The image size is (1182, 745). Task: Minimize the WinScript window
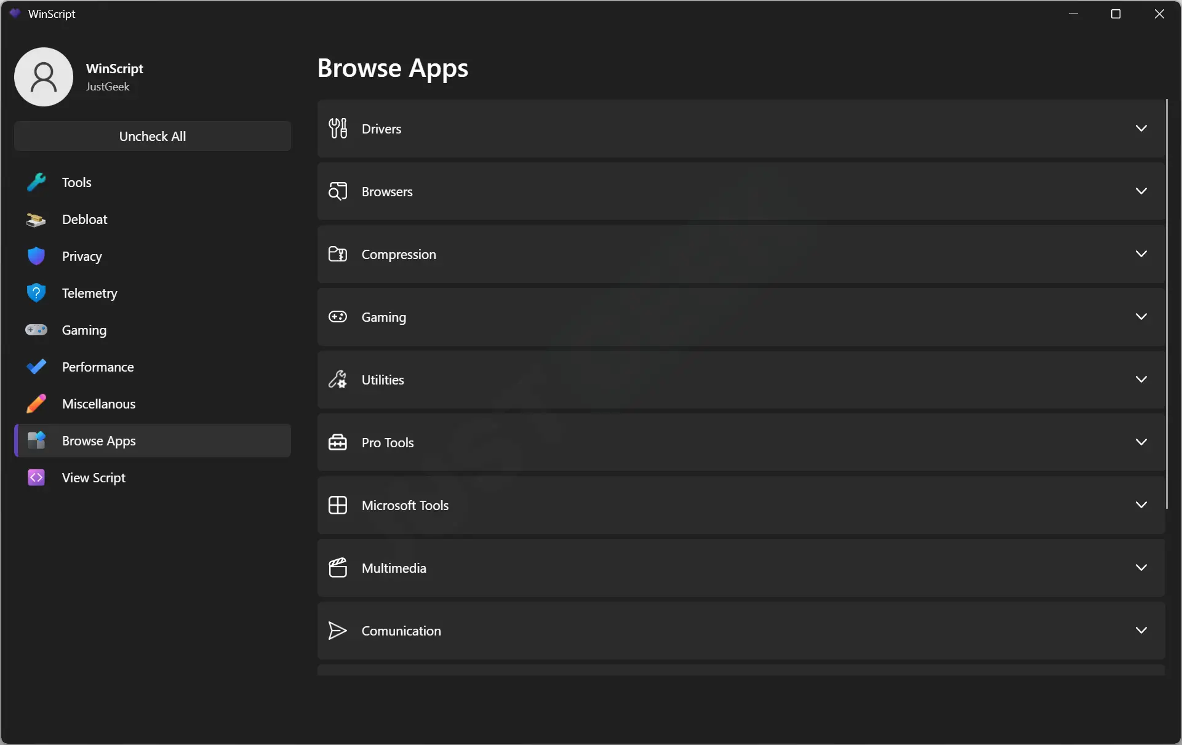[1074, 14]
